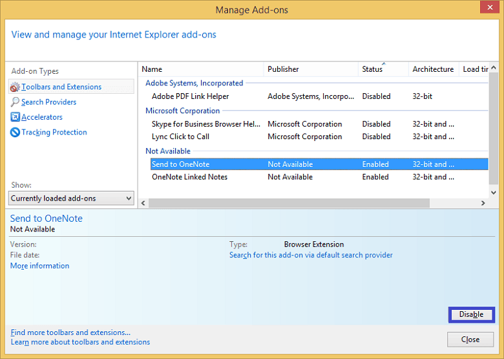The width and height of the screenshot is (504, 359).
Task: Click the vertical scrollbar thumb
Action: pyautogui.click(x=494, y=129)
